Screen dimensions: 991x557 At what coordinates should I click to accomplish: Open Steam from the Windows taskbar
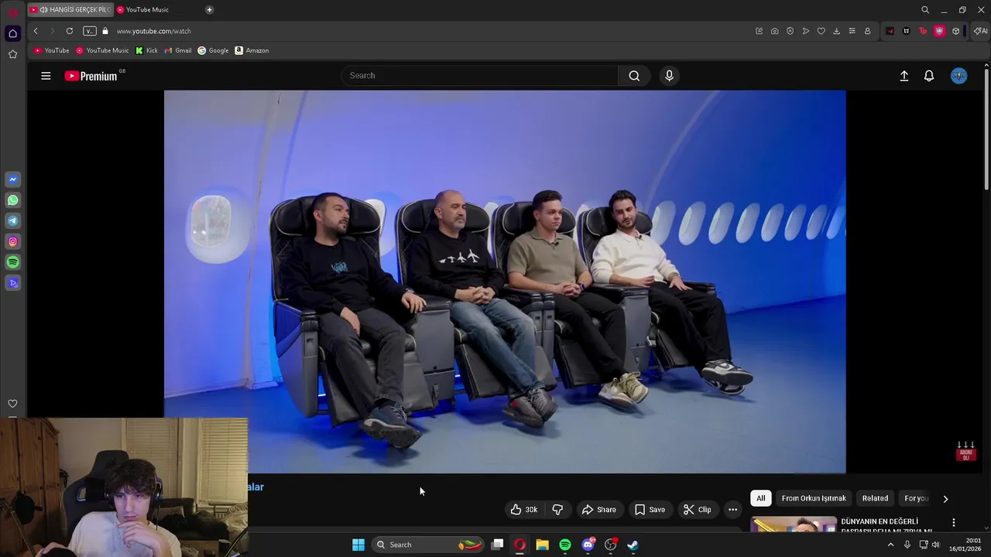coord(633,545)
